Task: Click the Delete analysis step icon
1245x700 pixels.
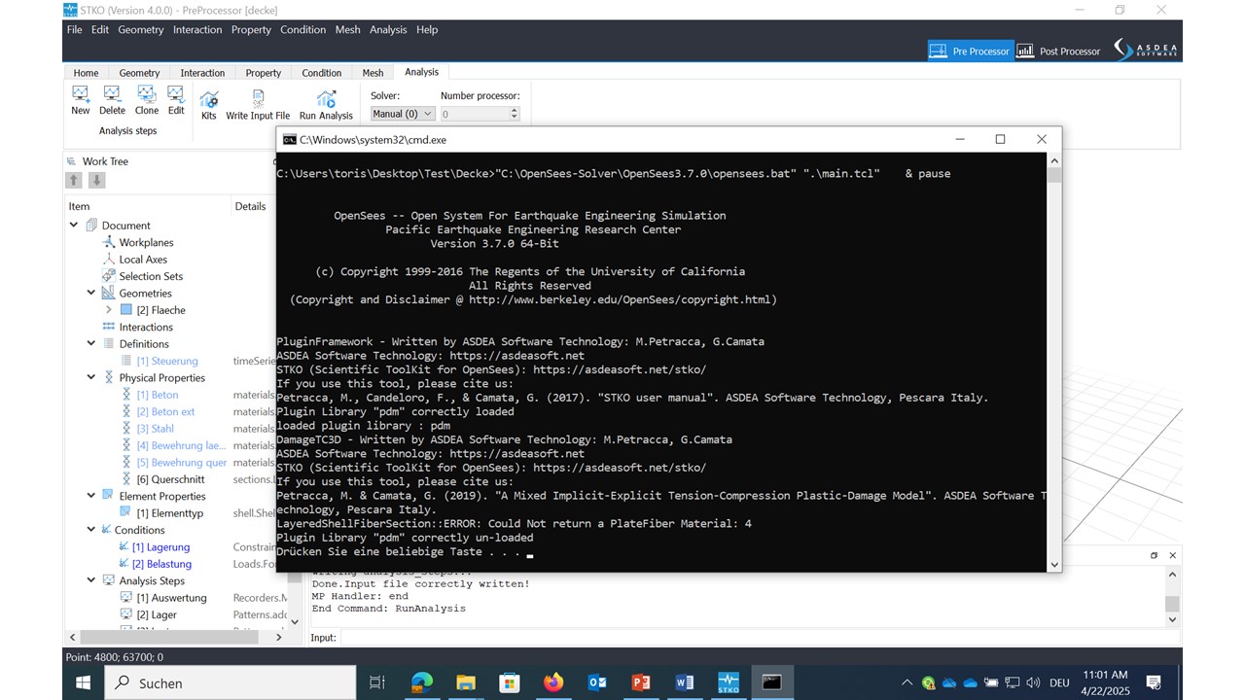Action: pyautogui.click(x=112, y=94)
